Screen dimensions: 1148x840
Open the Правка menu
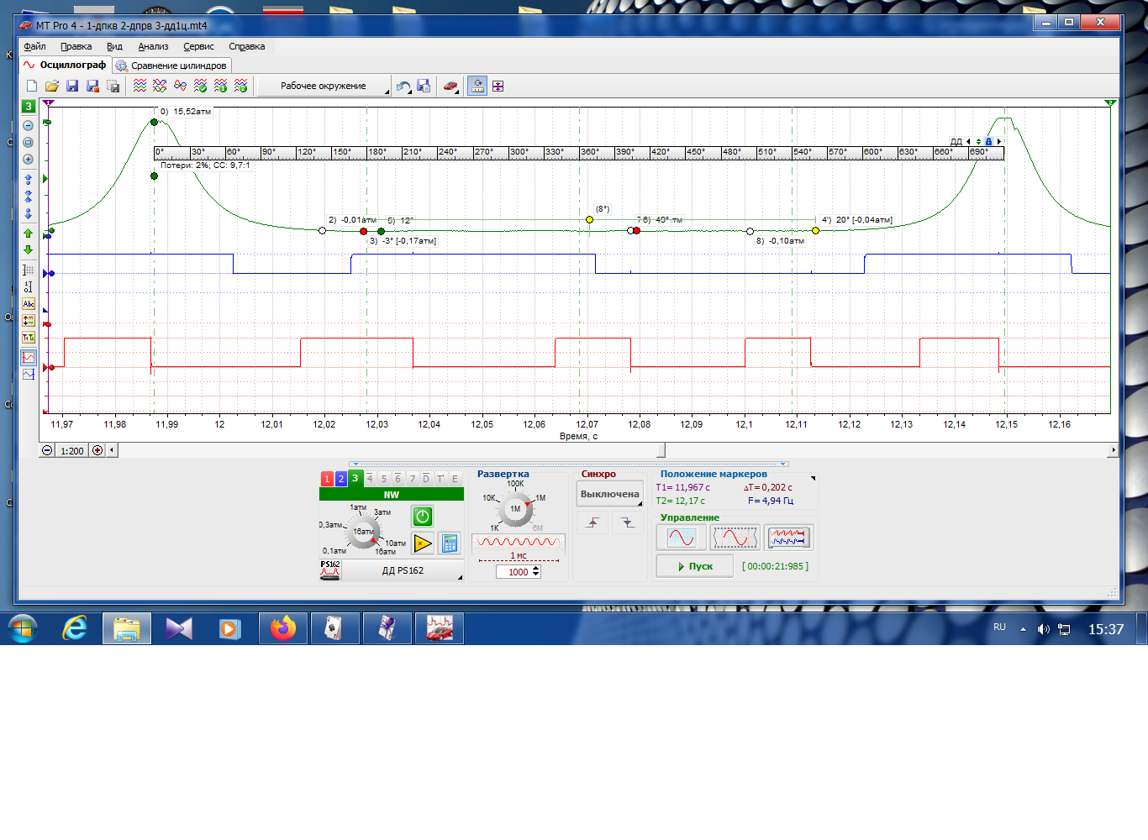[76, 46]
